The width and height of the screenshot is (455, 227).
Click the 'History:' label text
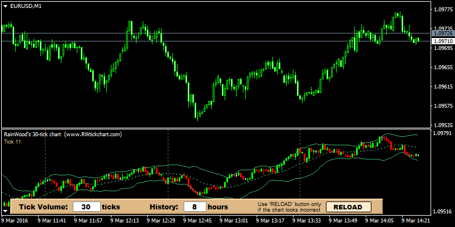point(164,207)
